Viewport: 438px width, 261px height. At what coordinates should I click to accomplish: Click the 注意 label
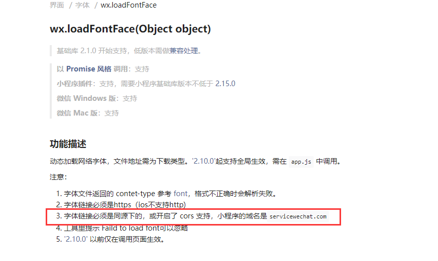click(58, 177)
